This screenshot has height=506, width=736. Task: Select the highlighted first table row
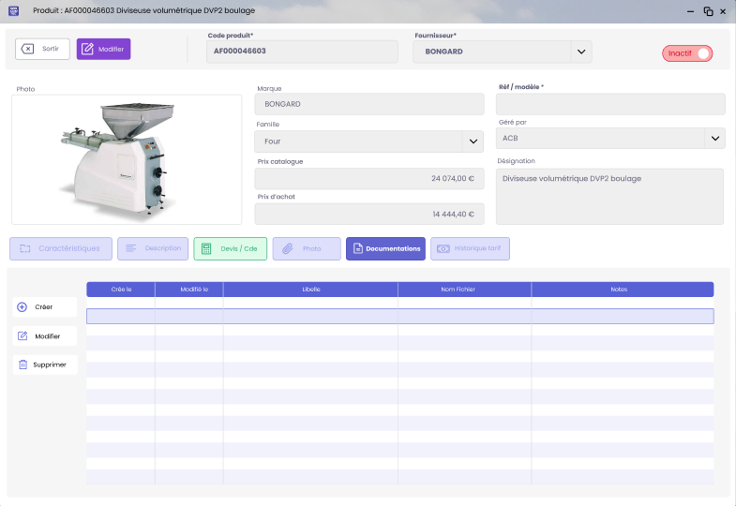point(399,317)
